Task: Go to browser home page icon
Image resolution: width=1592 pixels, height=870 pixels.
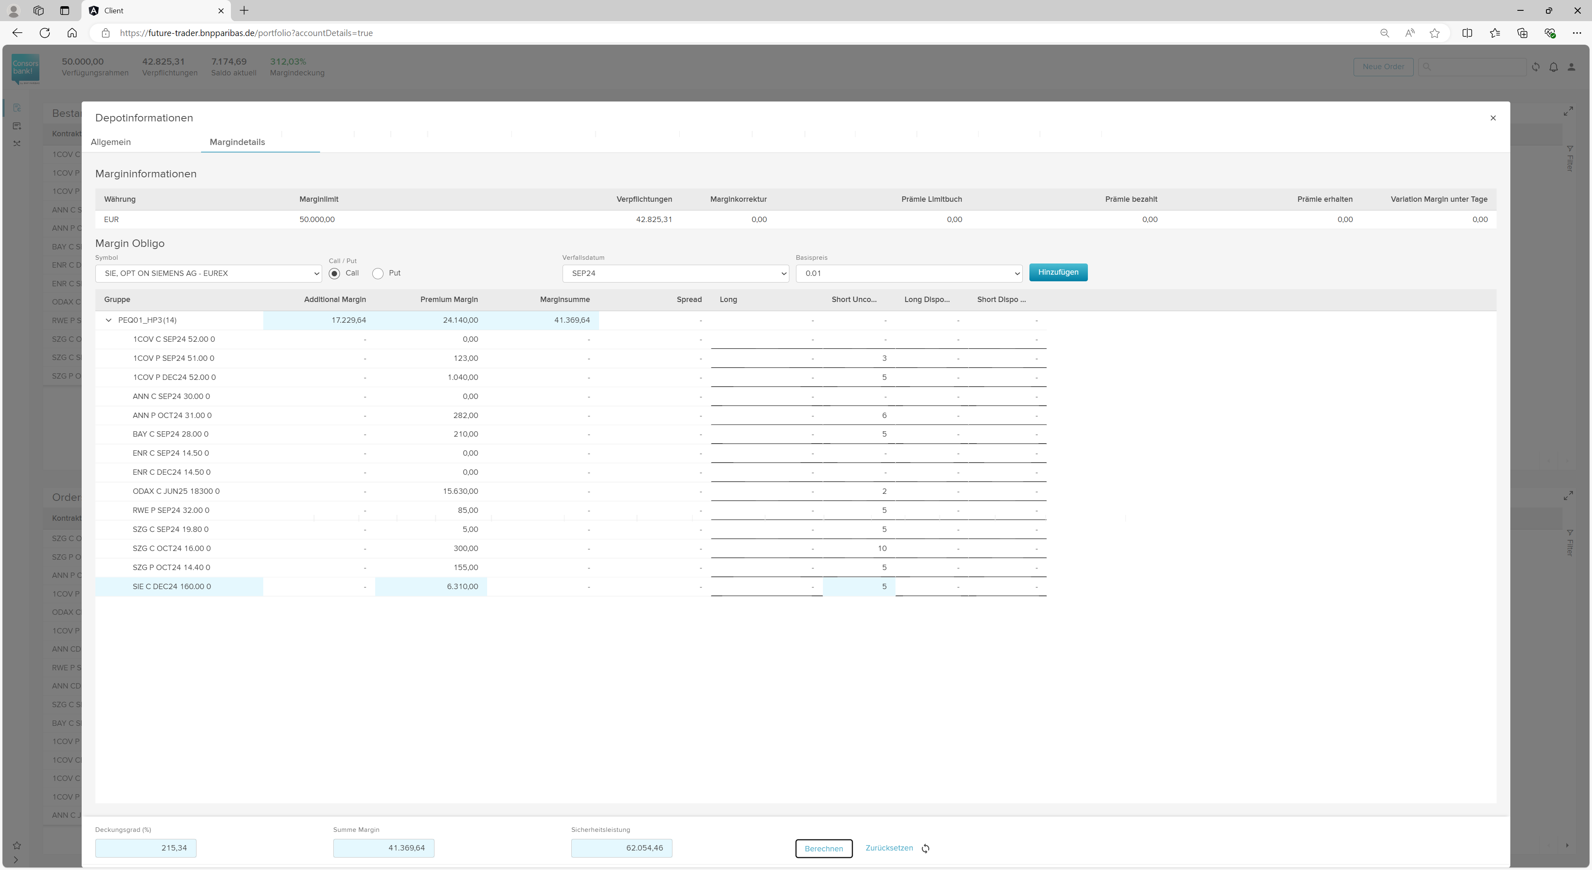Action: click(72, 33)
